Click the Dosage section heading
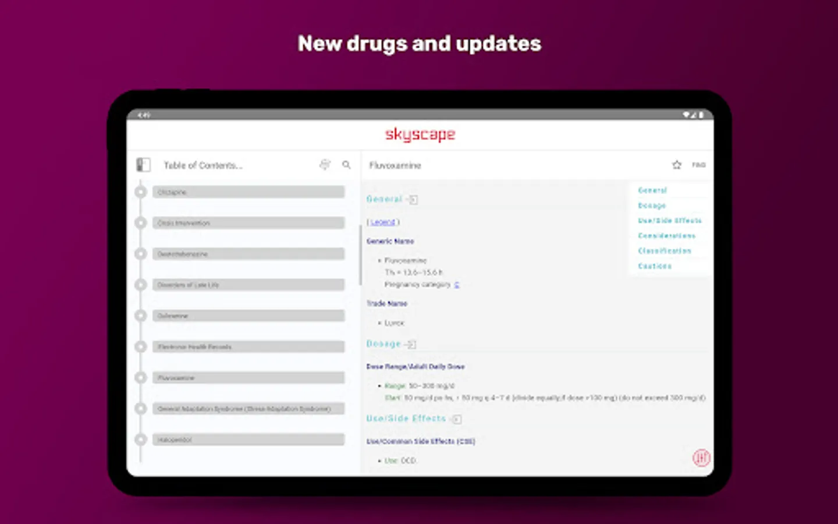This screenshot has height=524, width=838. click(x=384, y=344)
